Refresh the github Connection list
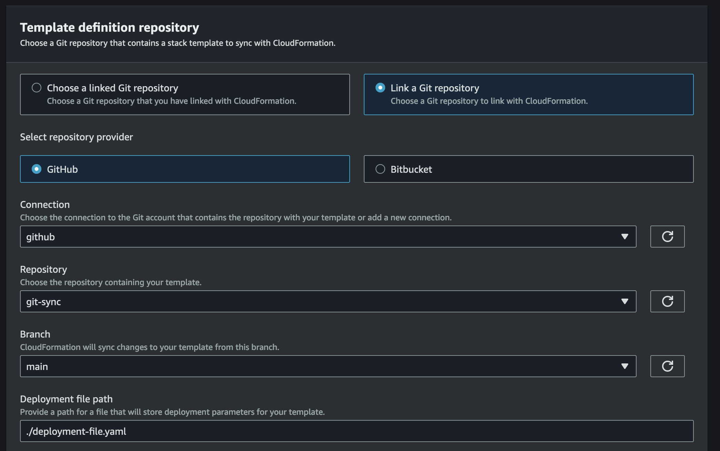Viewport: 720px width, 451px height. tap(667, 237)
